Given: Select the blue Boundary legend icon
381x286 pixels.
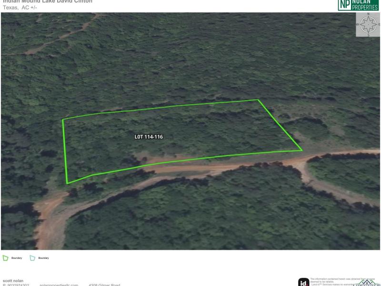Looking at the screenshot, I should 32,258.
